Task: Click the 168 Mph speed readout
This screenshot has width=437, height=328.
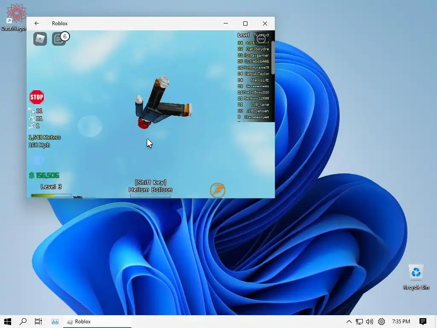Action: [39, 145]
